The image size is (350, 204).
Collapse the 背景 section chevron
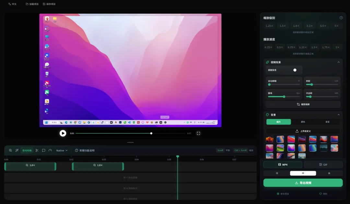(338, 115)
